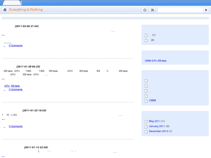
Task: Open 0 Comments under 2011-05-06 post
Action: tap(16, 46)
